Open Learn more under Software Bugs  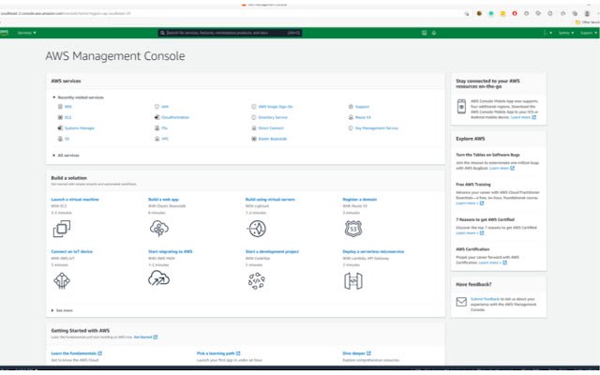pos(502,169)
